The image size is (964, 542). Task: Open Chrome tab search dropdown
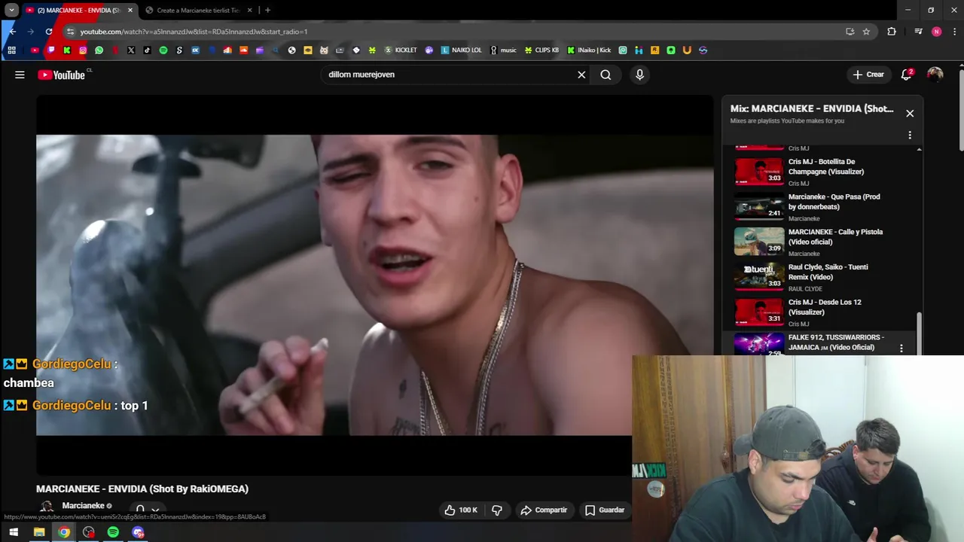(x=11, y=10)
